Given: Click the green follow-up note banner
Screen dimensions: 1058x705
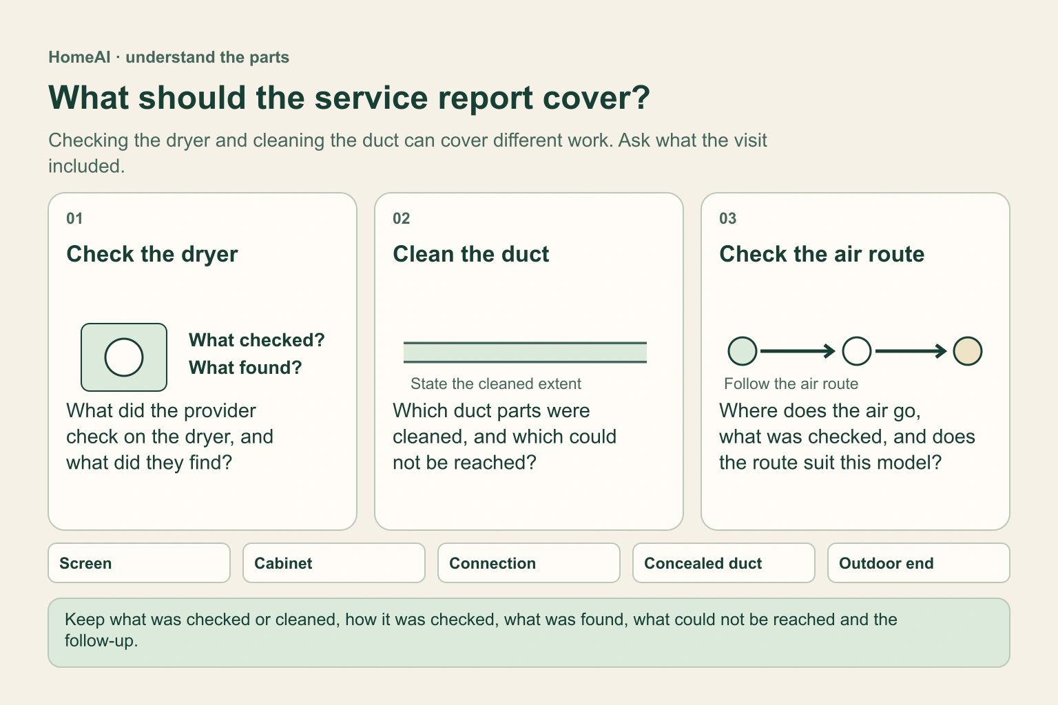Looking at the screenshot, I should tap(529, 633).
